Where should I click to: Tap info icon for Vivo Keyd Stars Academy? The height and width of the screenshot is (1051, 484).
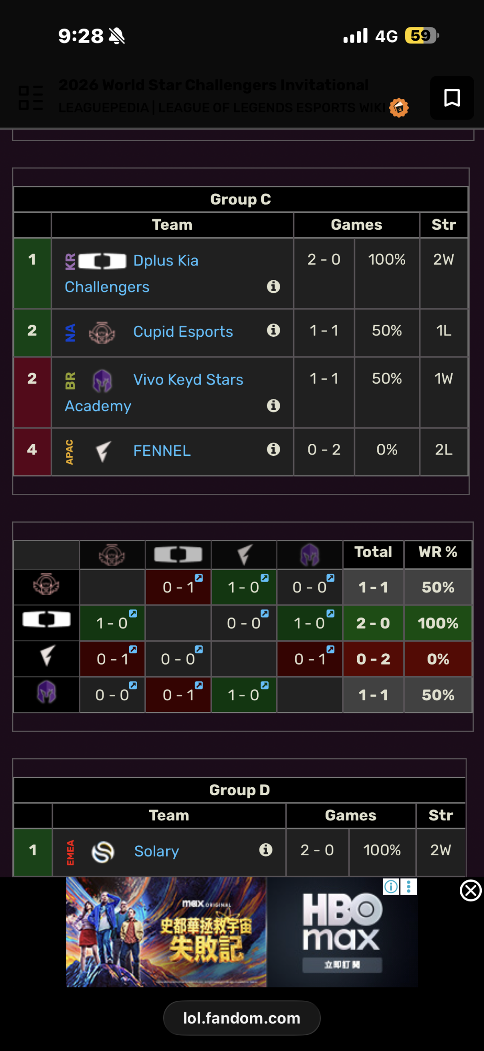click(x=273, y=406)
